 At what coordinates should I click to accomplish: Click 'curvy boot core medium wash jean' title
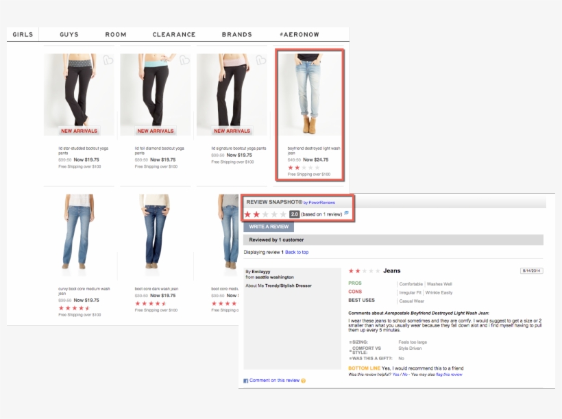[x=84, y=291]
